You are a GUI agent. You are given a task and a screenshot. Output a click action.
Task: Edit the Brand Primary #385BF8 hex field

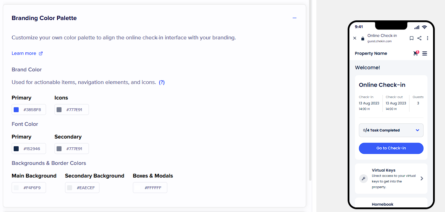pos(32,110)
